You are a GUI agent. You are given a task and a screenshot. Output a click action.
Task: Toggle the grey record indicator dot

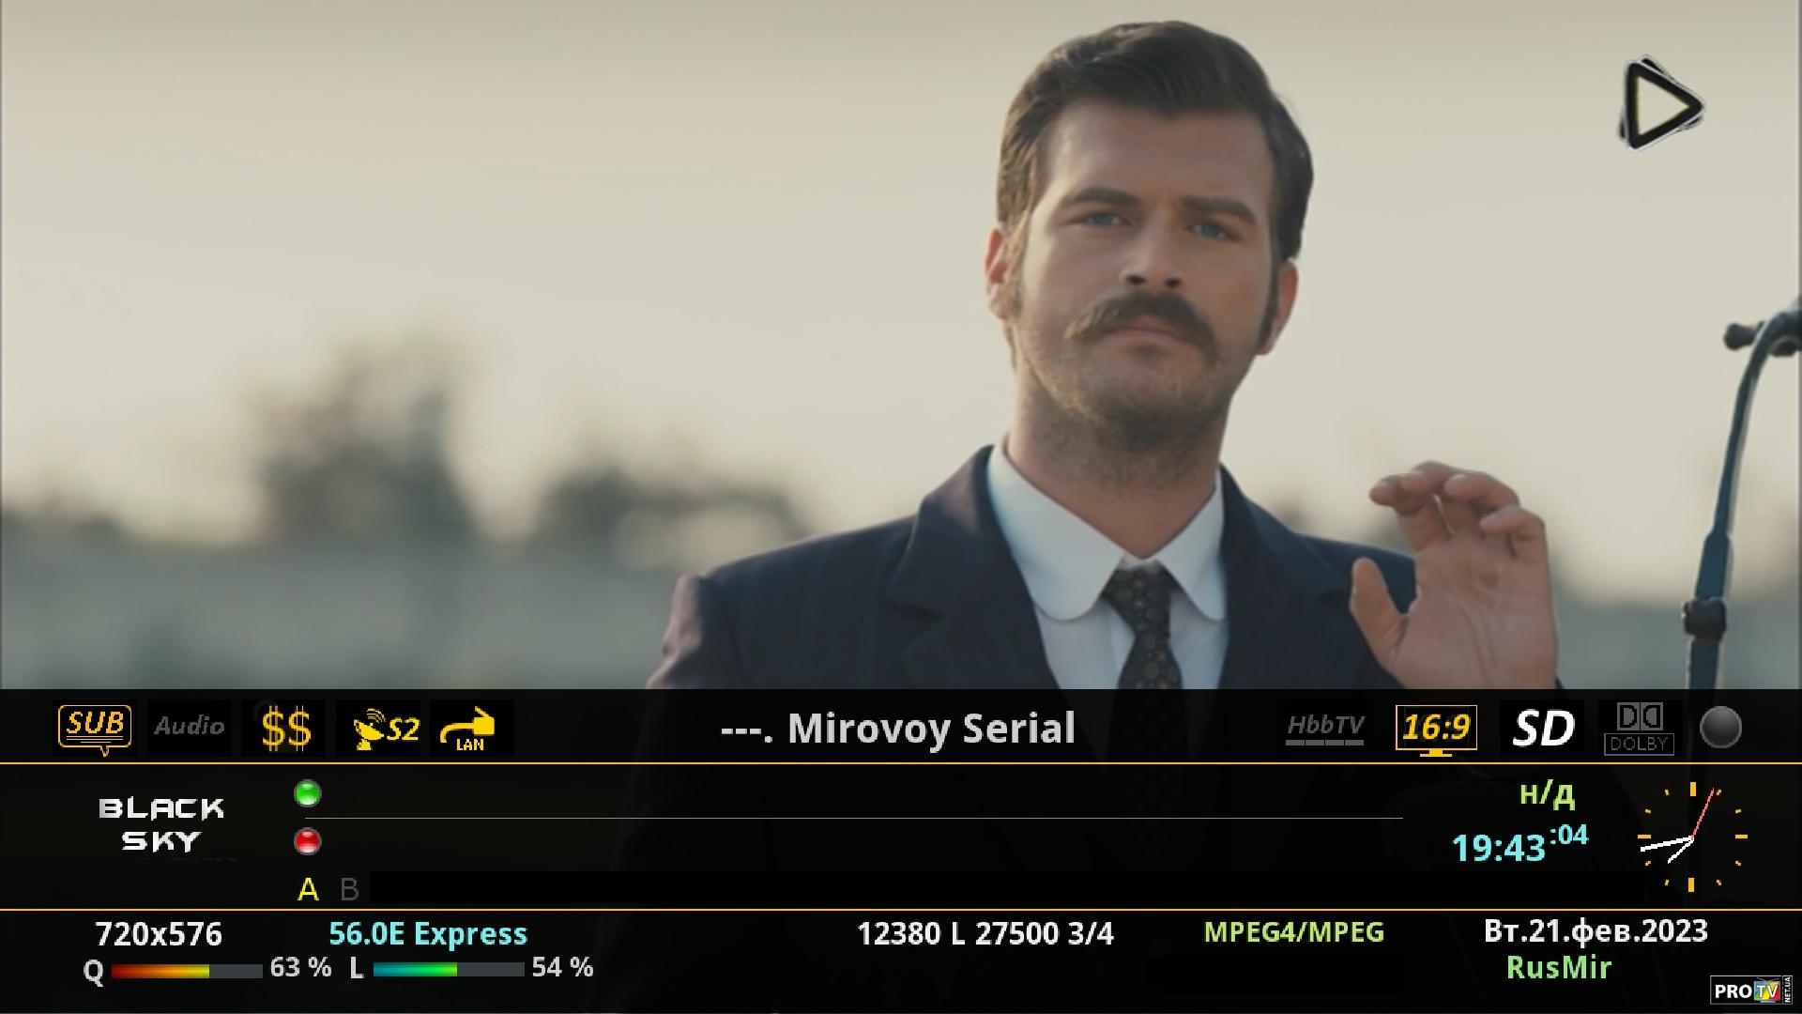point(1720,728)
